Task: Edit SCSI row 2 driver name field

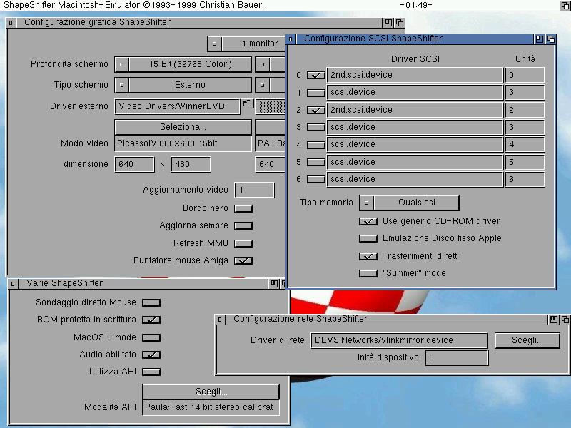Action: click(x=415, y=110)
